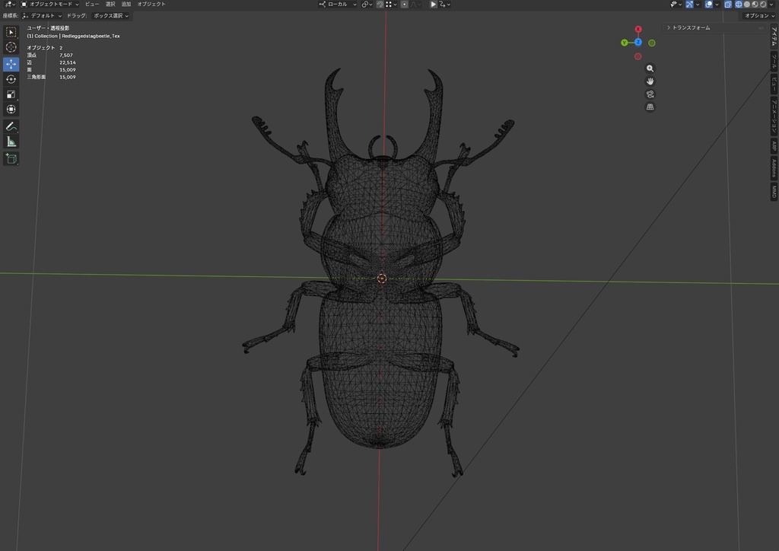The height and width of the screenshot is (551, 779).
Task: Click the viewport zoom magnifier icon
Action: pyautogui.click(x=650, y=68)
